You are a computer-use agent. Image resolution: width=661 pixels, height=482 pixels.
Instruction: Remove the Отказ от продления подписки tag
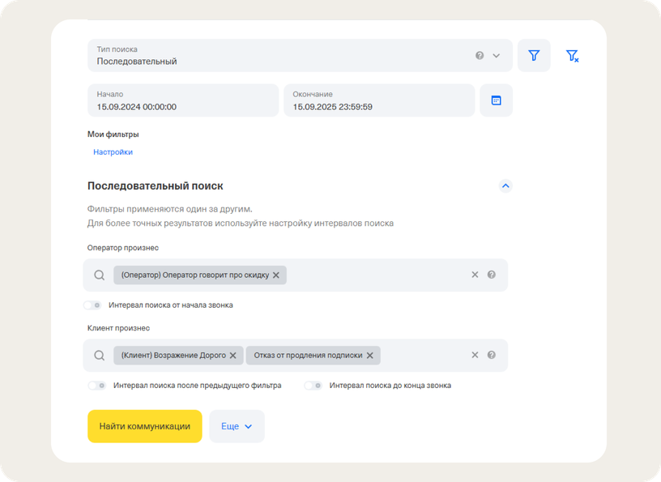(x=369, y=356)
